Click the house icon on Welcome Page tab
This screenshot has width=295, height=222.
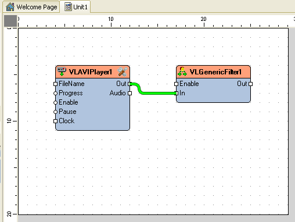tap(10, 7)
